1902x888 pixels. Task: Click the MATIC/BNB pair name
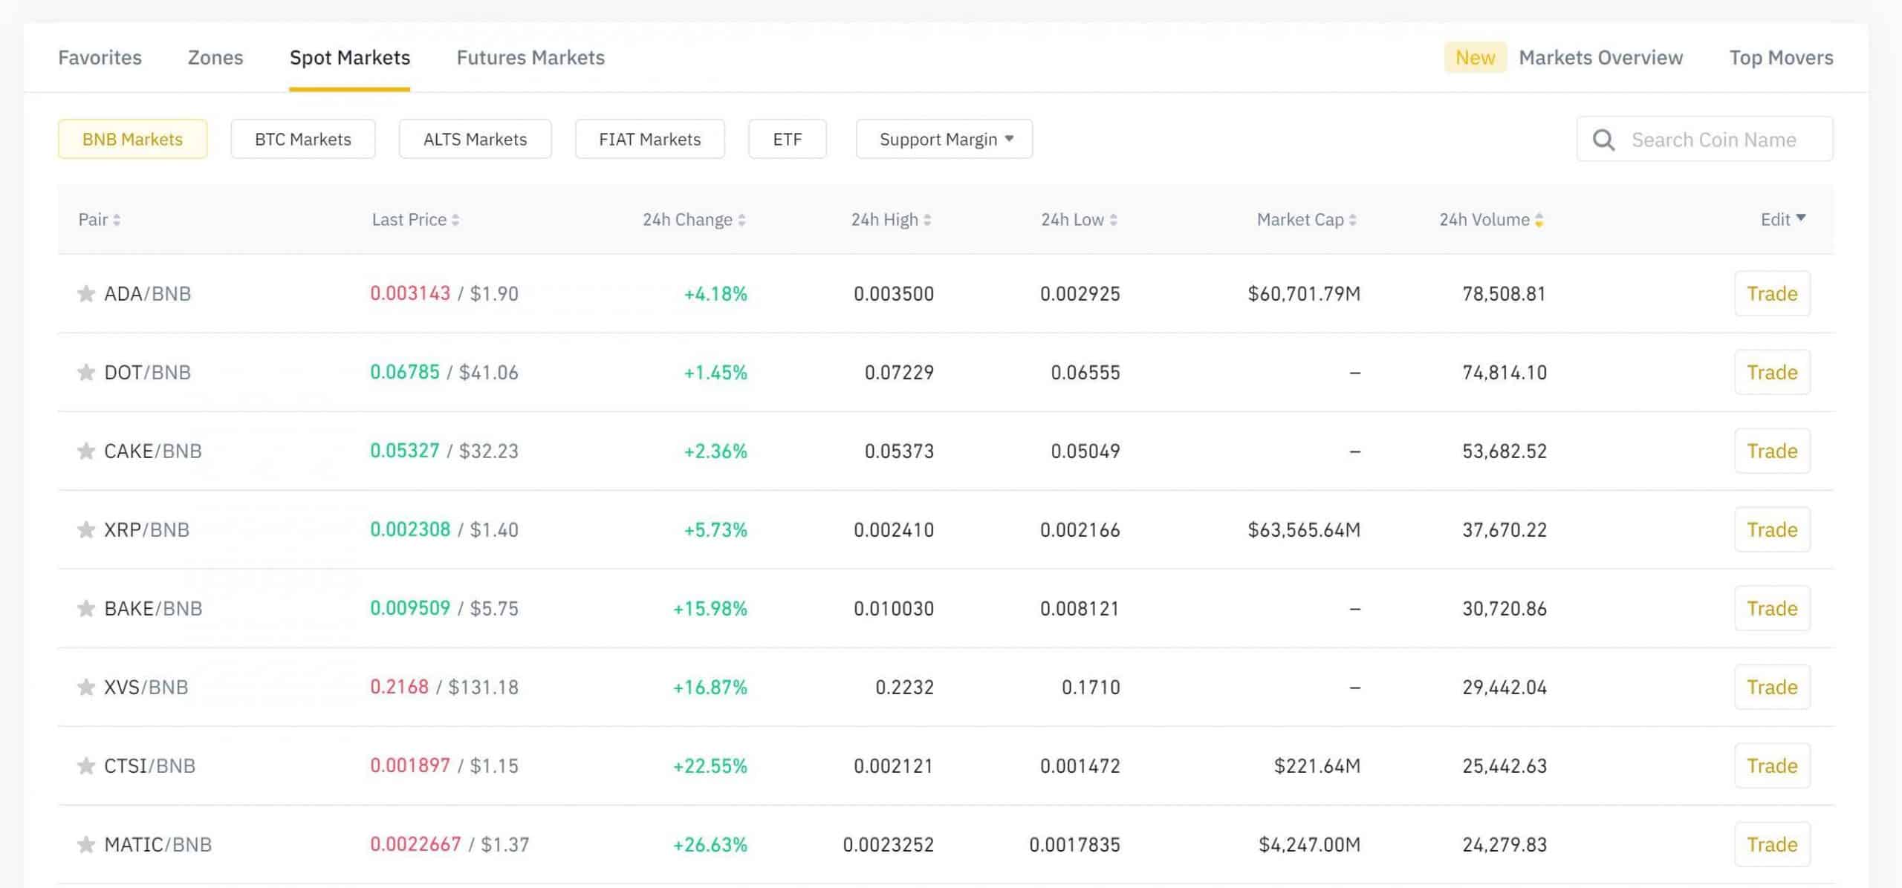(158, 844)
